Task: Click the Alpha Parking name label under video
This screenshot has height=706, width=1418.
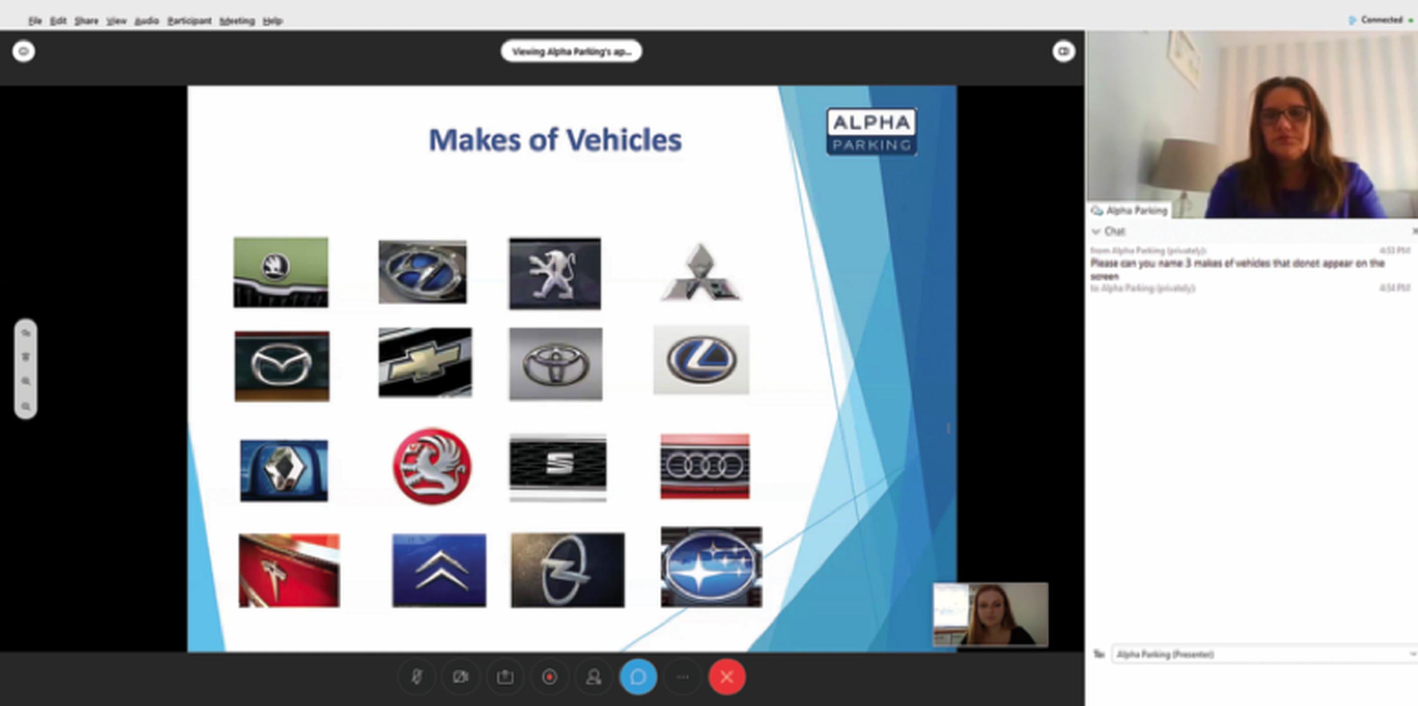Action: tap(1130, 211)
